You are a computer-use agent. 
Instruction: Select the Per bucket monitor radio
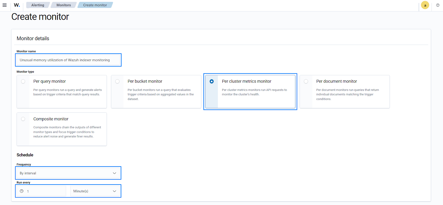117,82
